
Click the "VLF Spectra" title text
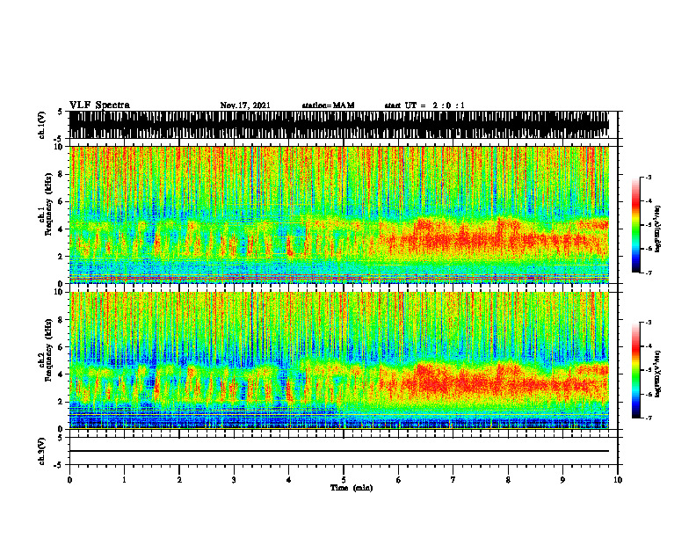coord(99,105)
